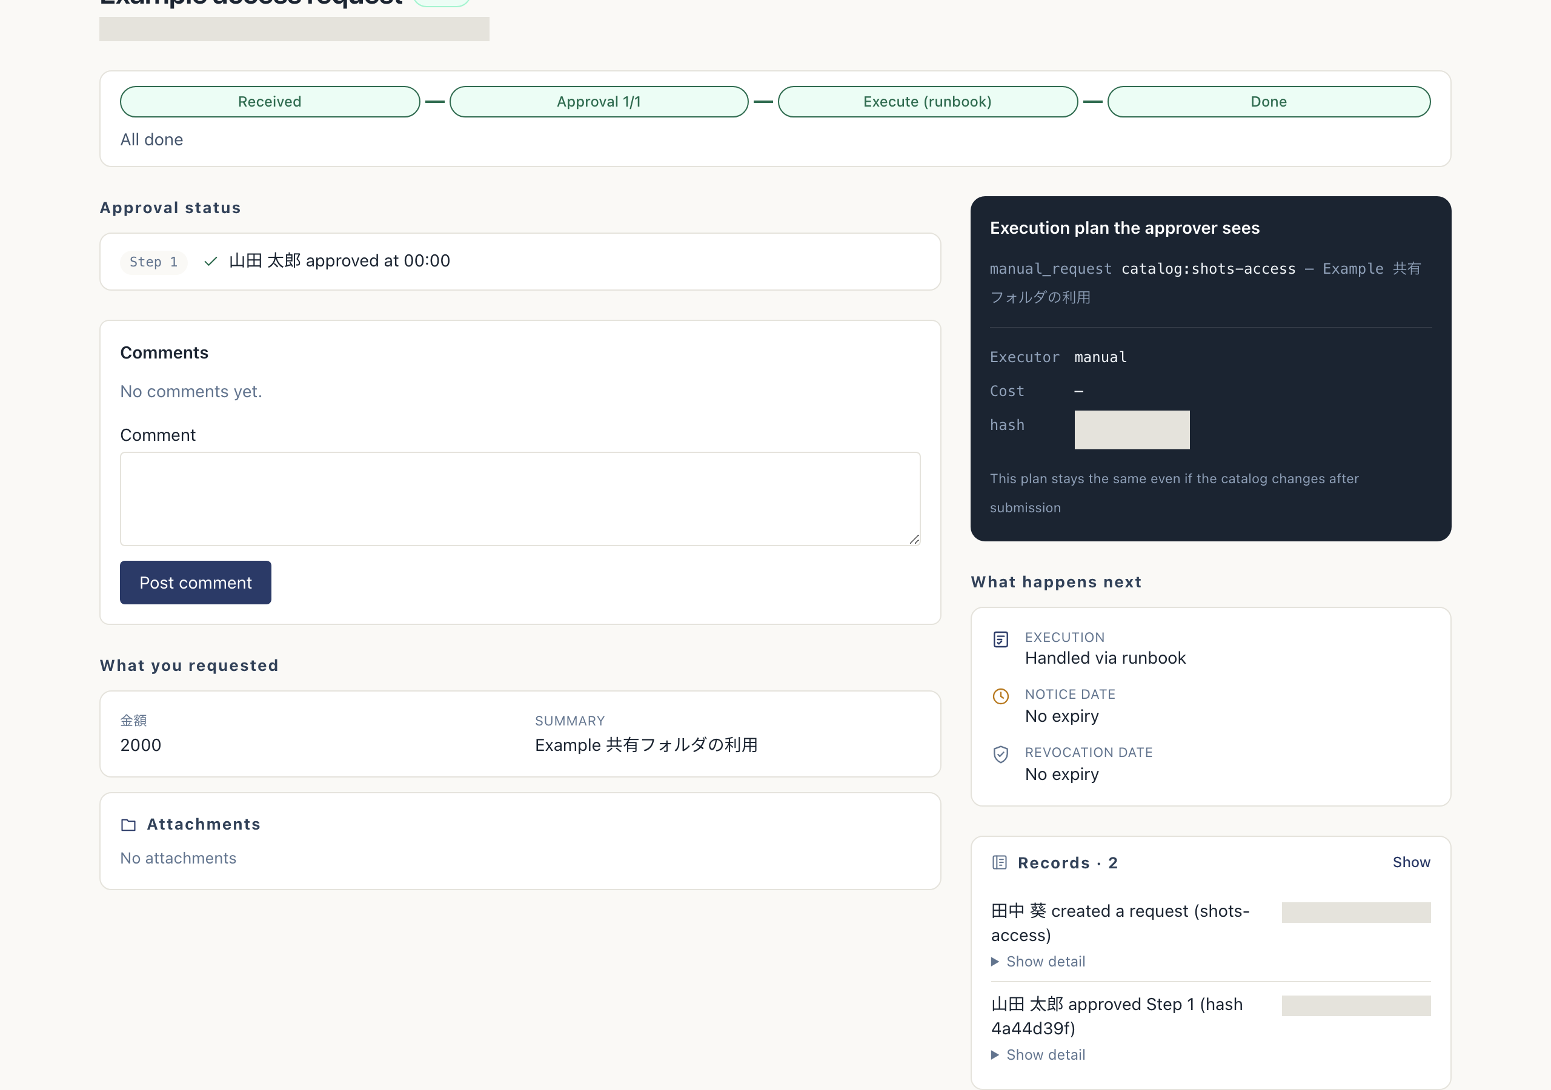
Task: Click '山田 太郎 approved Step 1' record text
Action: (x=1117, y=1016)
